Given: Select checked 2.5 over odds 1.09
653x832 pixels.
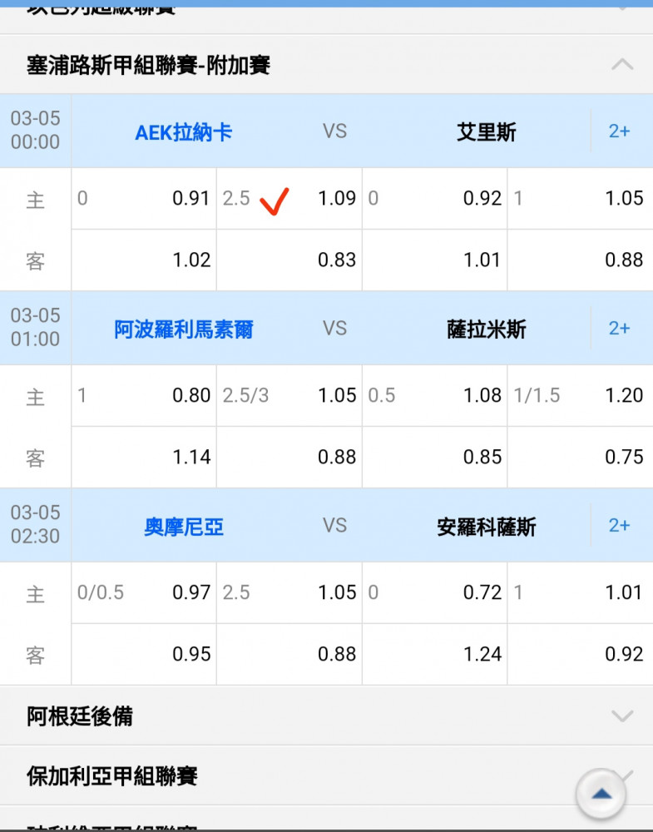Looking at the screenshot, I should point(289,199).
